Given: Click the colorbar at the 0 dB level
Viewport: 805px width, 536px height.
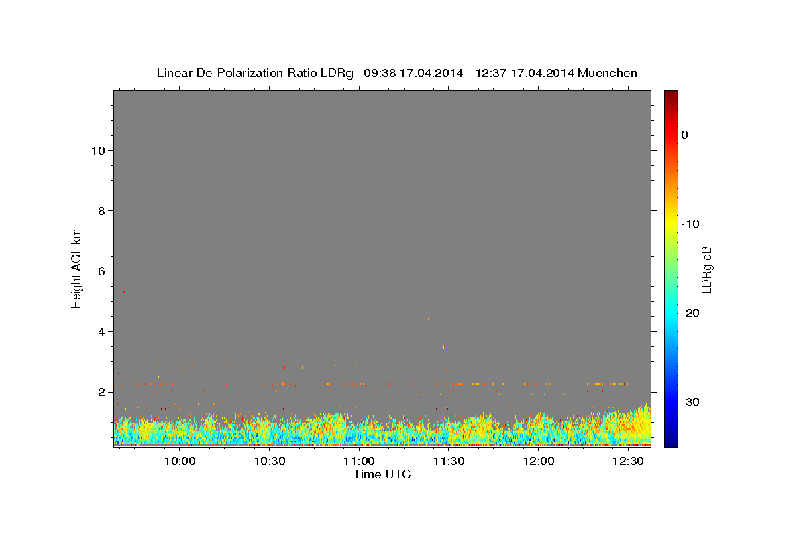Looking at the screenshot, I should tap(671, 135).
